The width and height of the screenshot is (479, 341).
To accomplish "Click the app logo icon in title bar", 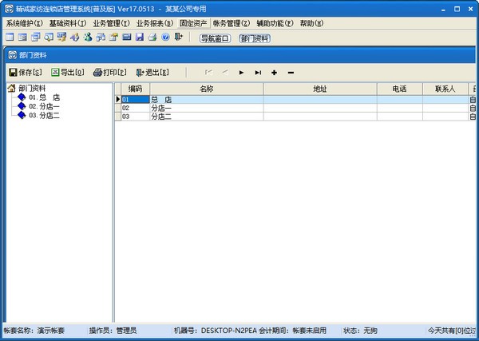I will tap(9, 9).
